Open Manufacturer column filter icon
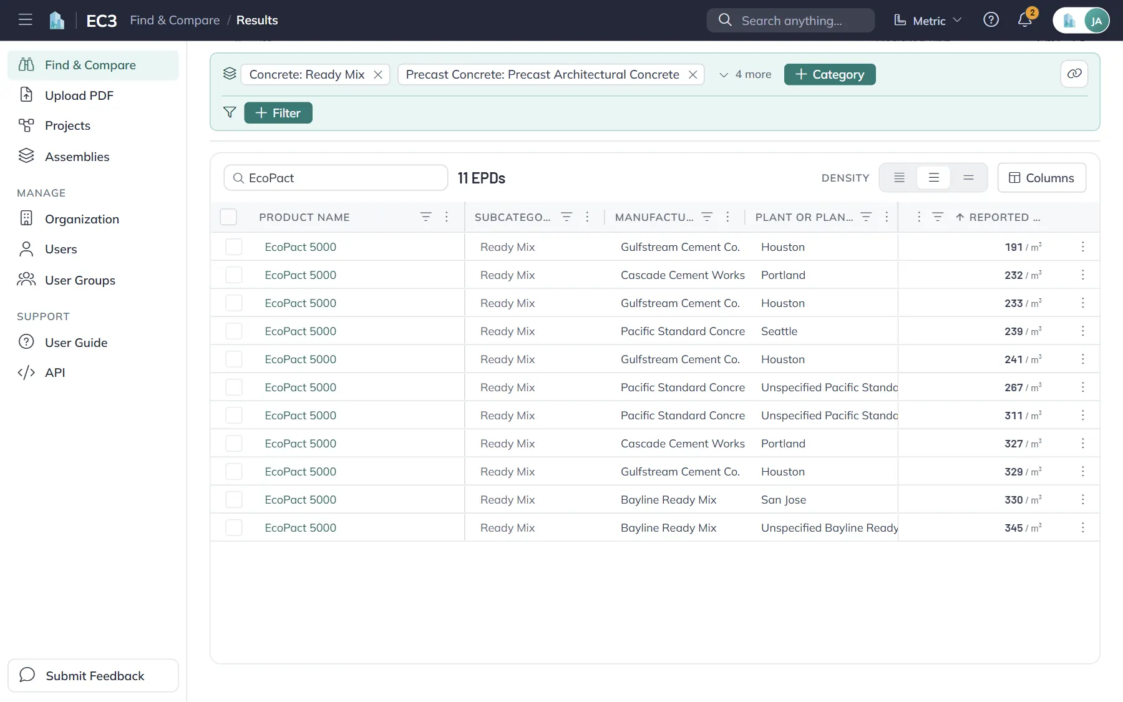 pos(707,217)
